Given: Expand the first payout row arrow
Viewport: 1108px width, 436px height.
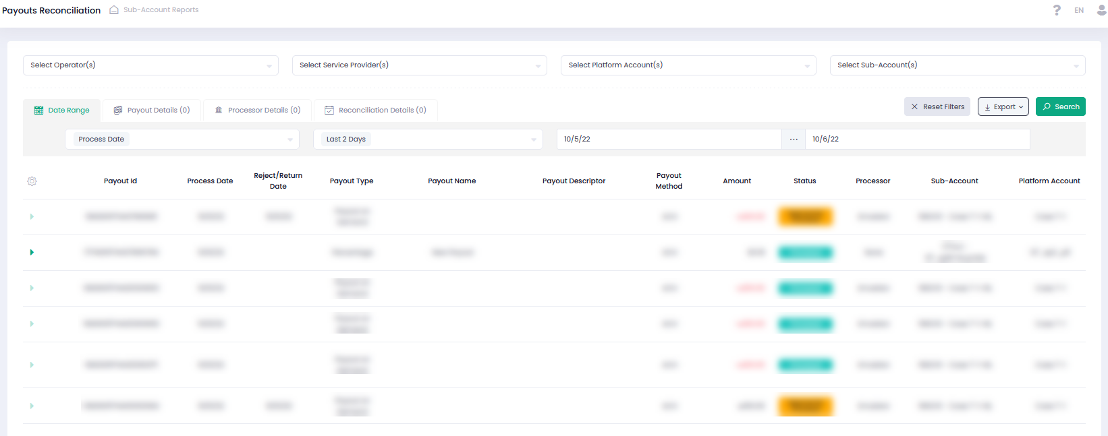Looking at the screenshot, I should pos(32,217).
